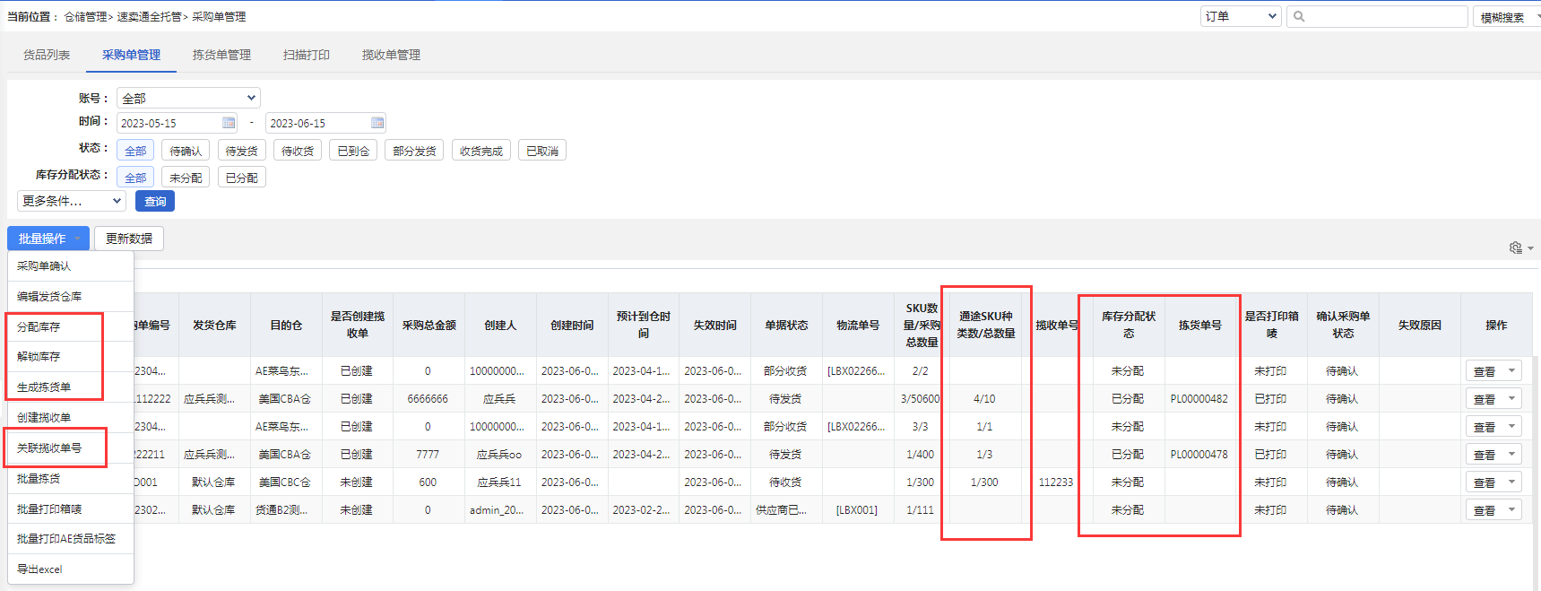Select 全部 status filter
The height and width of the screenshot is (591, 1541).
(135, 151)
